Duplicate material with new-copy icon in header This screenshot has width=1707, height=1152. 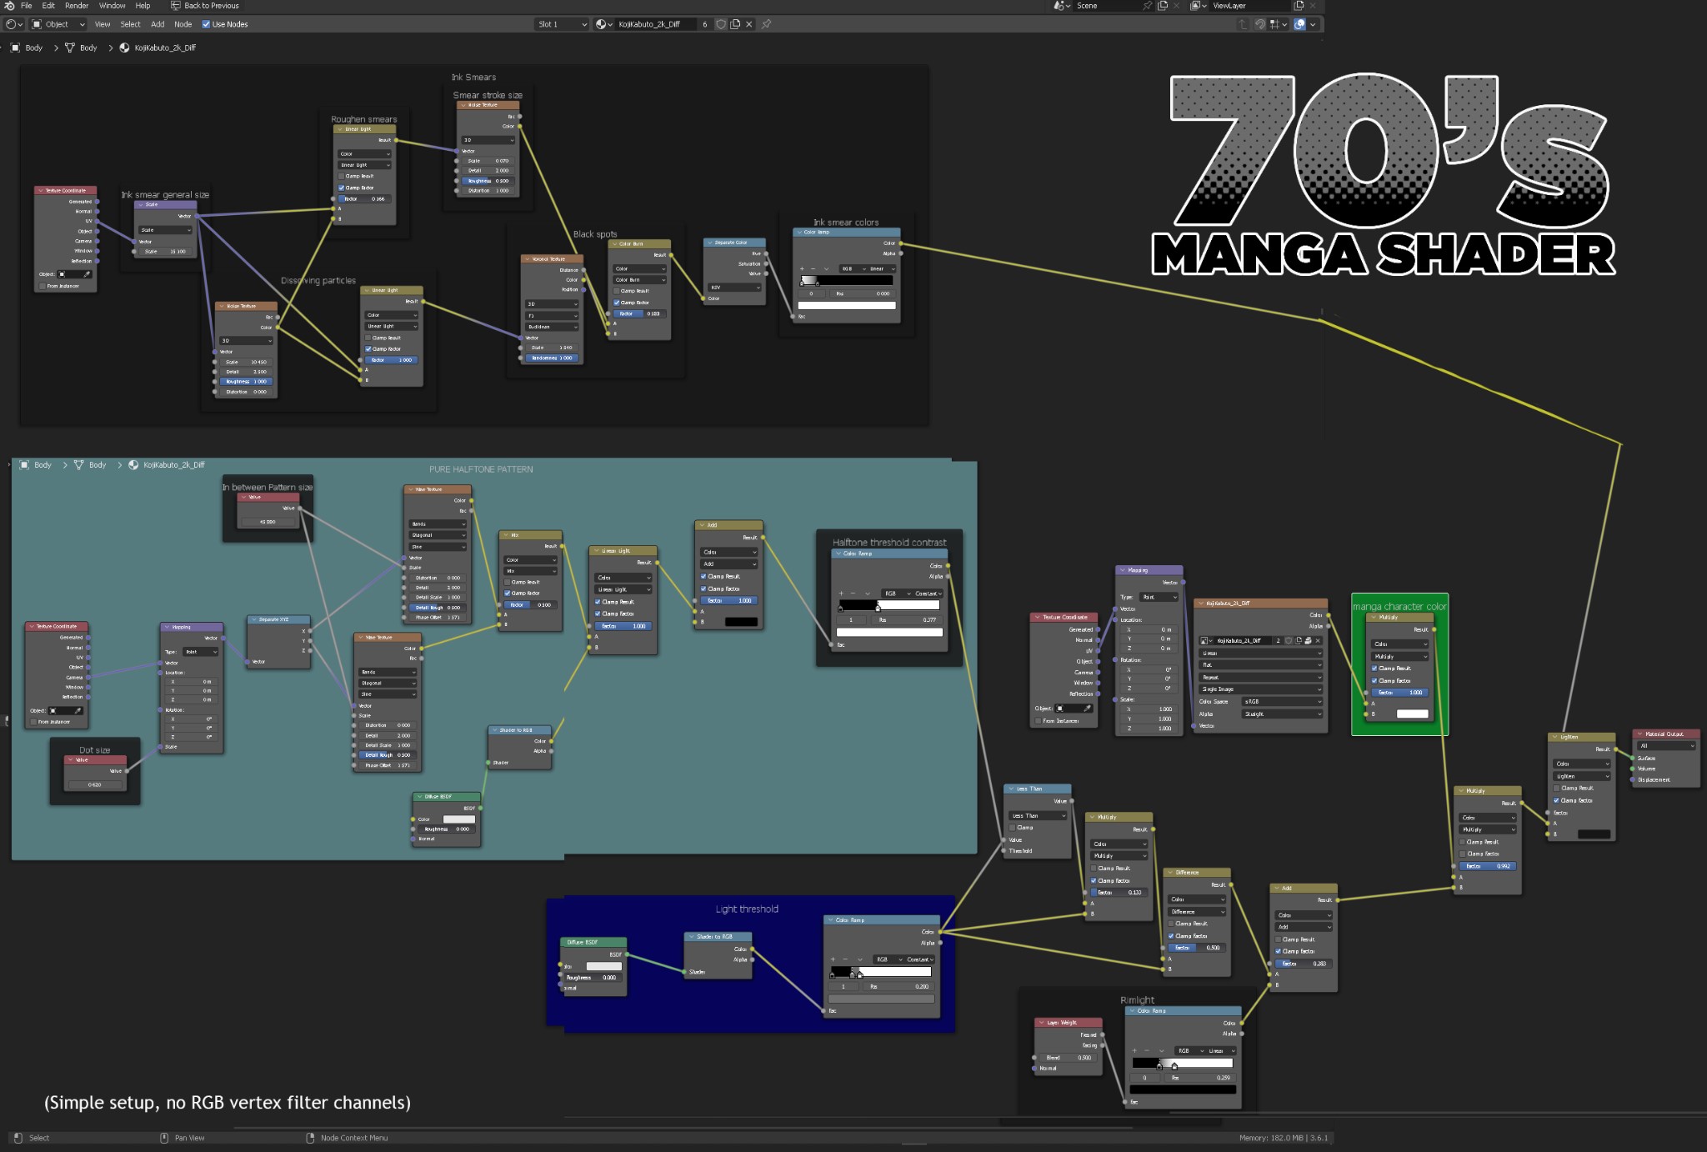(x=735, y=24)
